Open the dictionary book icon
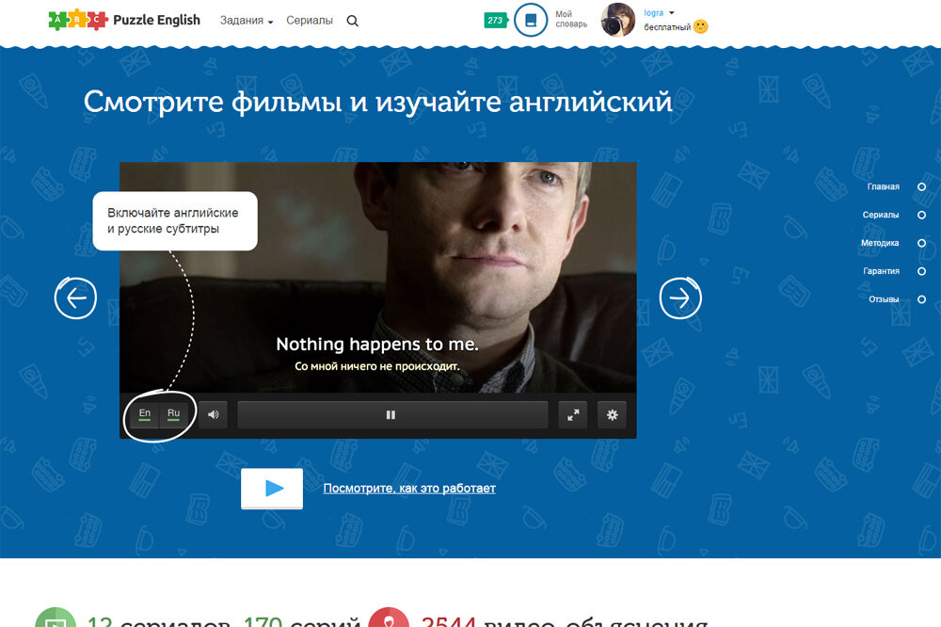 531,21
